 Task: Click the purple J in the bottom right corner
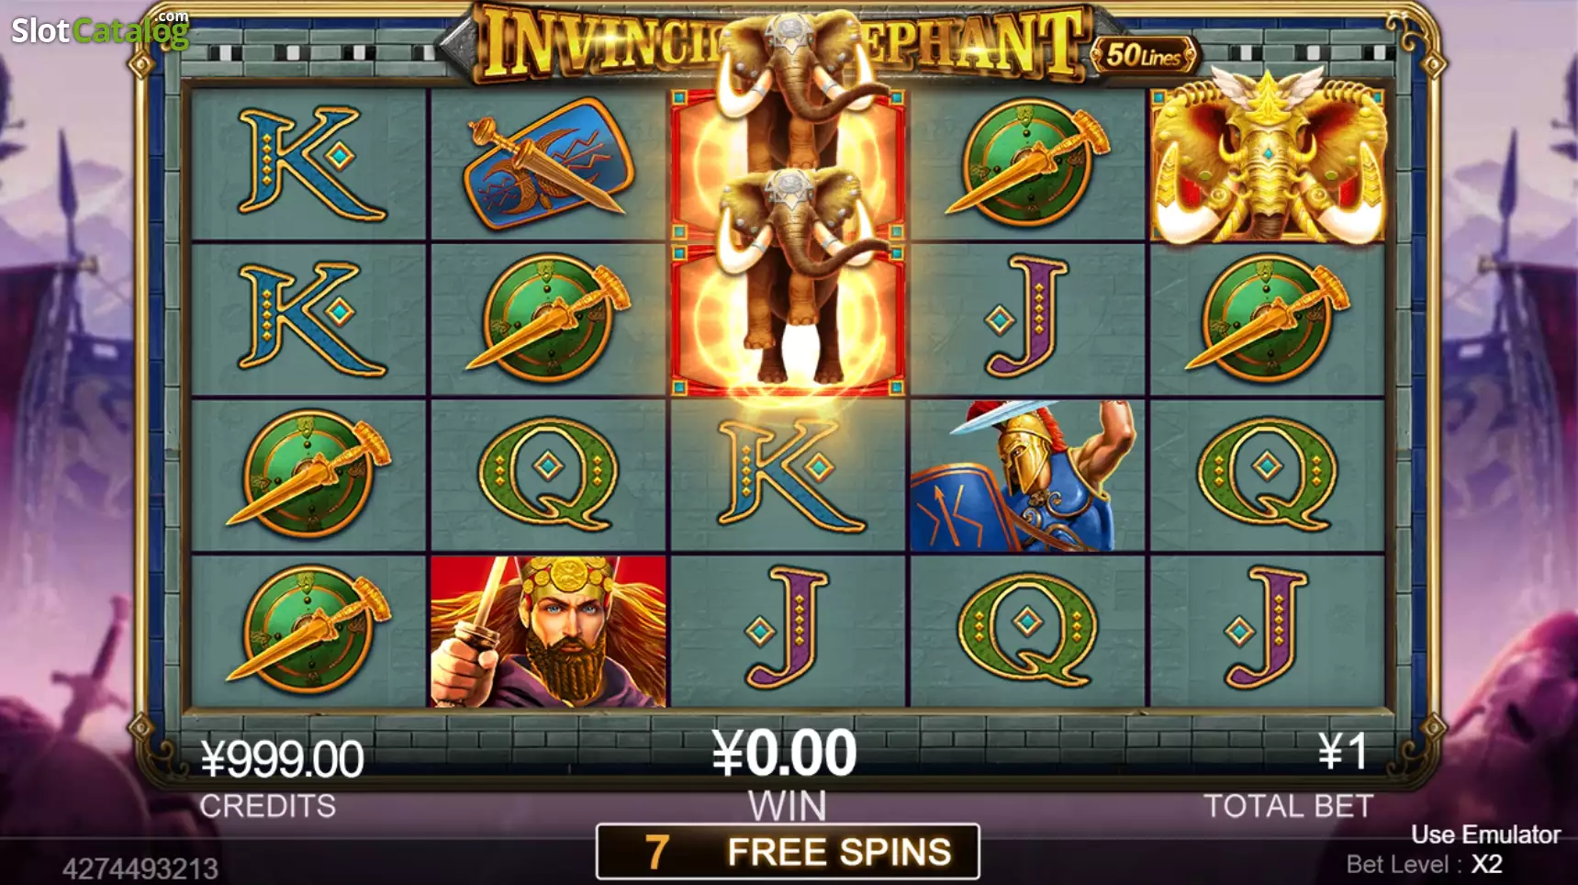1266,629
